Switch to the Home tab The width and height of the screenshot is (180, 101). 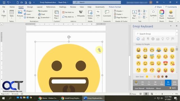pos(12,7)
